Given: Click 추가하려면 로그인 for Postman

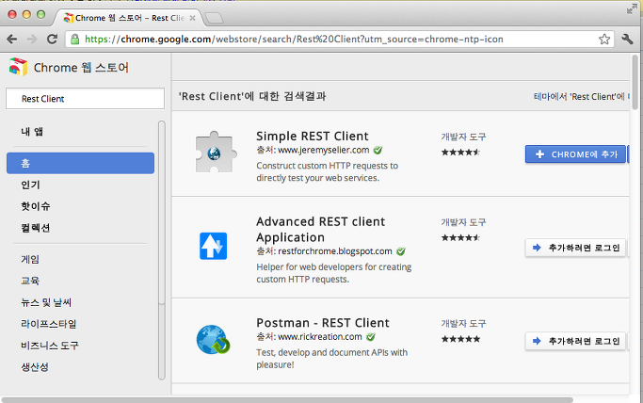Looking at the screenshot, I should 575,341.
